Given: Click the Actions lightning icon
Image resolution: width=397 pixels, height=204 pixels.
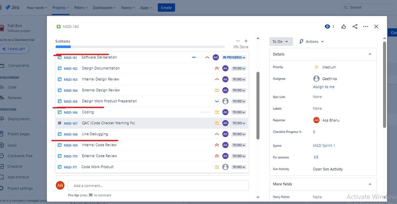Looking at the screenshot, I should click(x=301, y=41).
